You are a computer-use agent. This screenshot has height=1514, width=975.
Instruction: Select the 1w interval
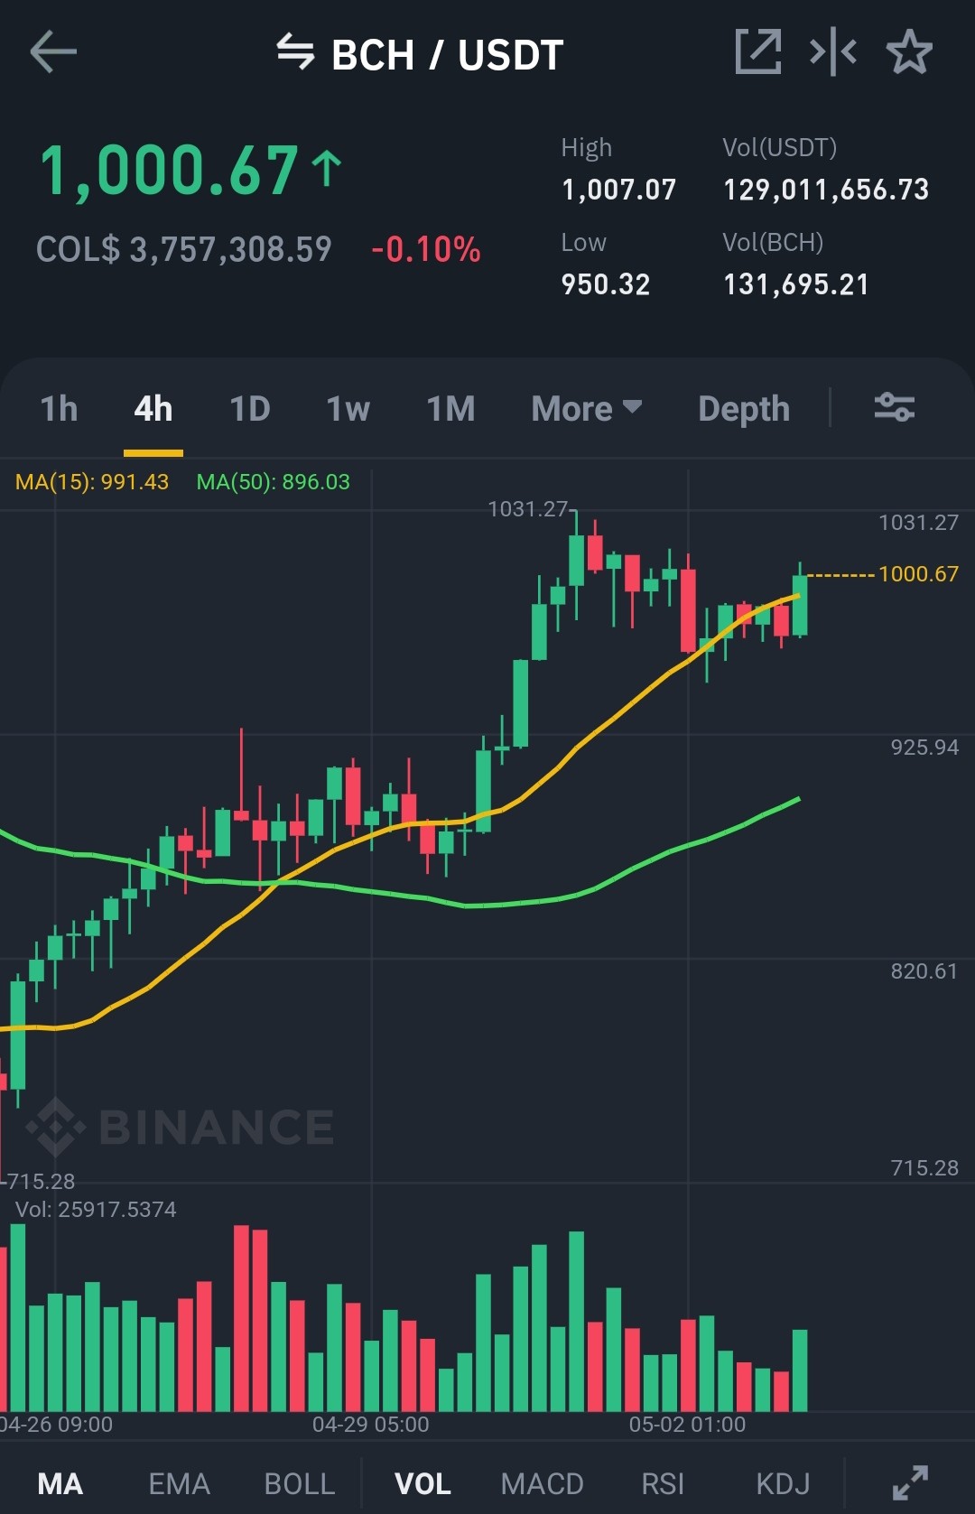pyautogui.click(x=348, y=408)
